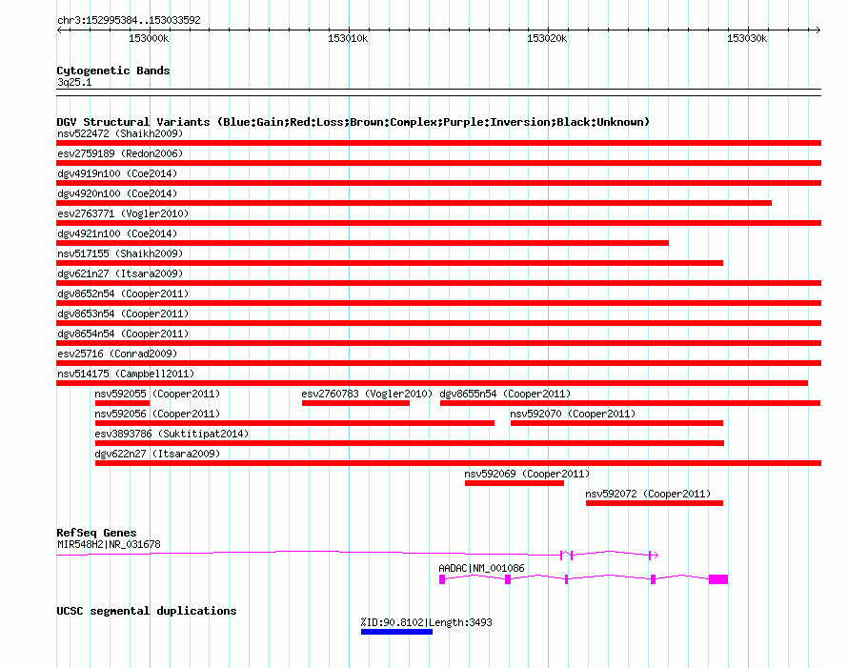Screen dimensions: 848x668
Task: Select the nsv514175 (Campbell2011) variant label
Action: pos(126,374)
